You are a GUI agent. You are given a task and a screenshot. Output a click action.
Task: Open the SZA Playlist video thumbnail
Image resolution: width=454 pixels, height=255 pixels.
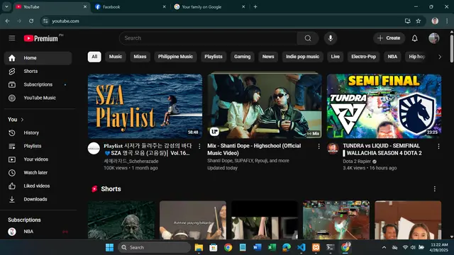(145, 106)
